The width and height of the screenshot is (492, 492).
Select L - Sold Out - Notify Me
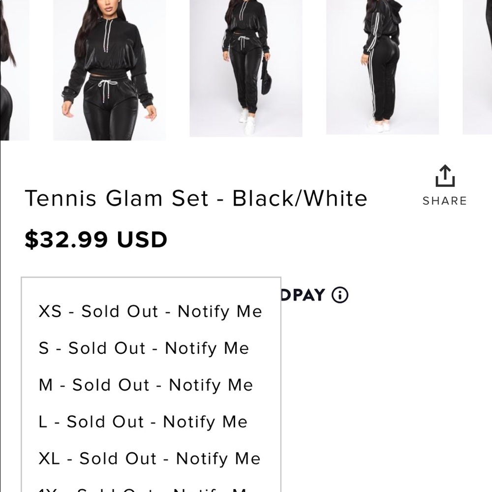(x=143, y=422)
